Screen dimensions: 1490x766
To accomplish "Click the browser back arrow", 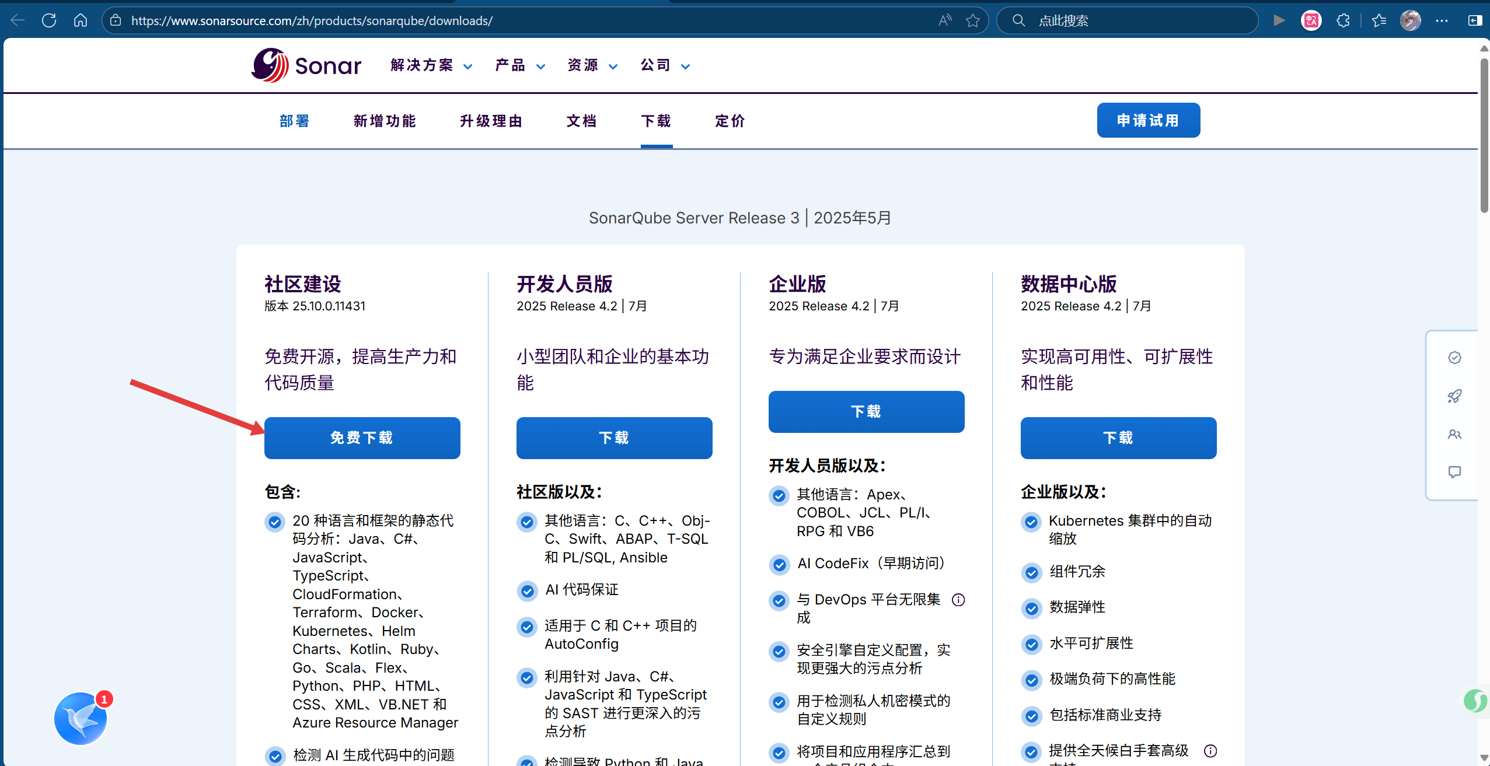I will click(x=18, y=20).
